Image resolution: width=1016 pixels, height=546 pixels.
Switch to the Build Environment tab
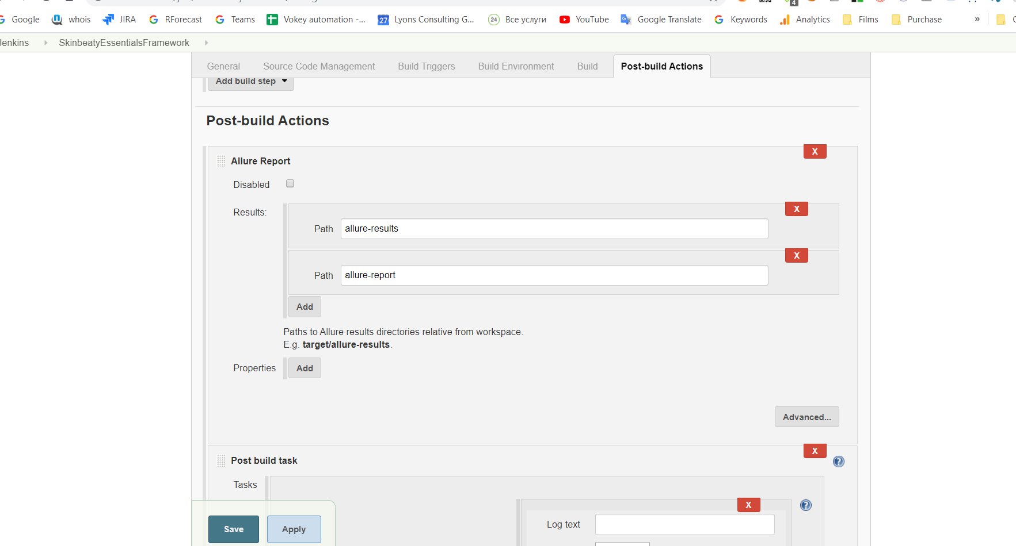[x=516, y=67]
